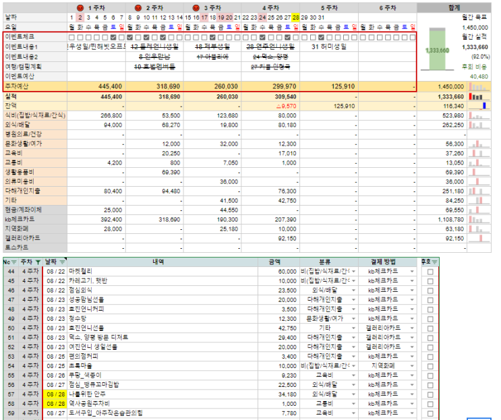Click the green monthly result bar chart
The width and height of the screenshot is (501, 420).
point(437,49)
